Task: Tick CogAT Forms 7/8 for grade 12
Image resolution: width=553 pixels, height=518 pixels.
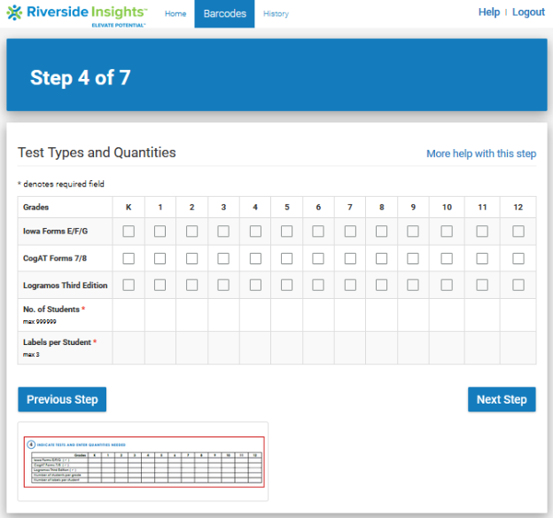Action: (x=518, y=258)
